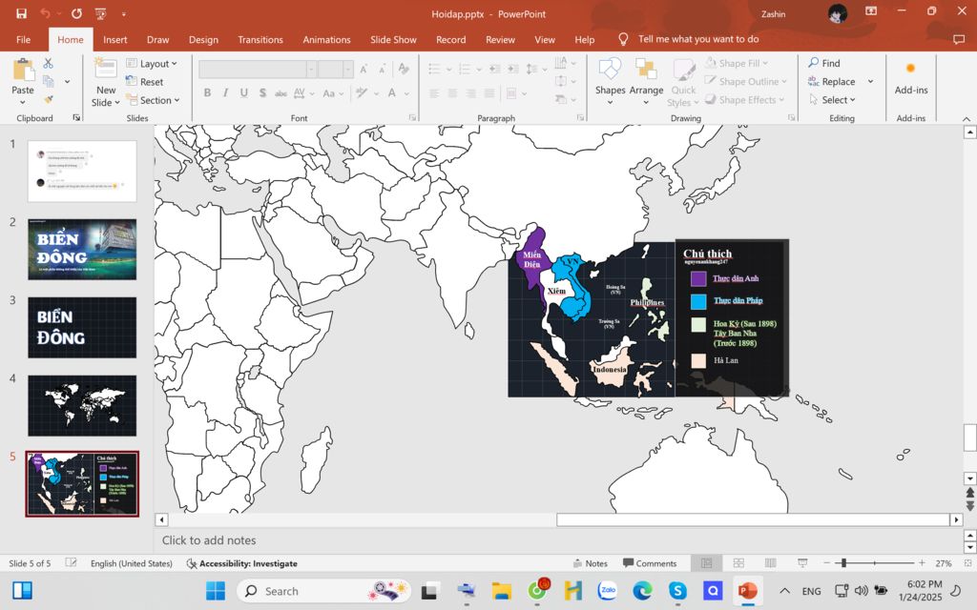Image resolution: width=977 pixels, height=610 pixels.
Task: Toggle the Notes pane
Action: [x=589, y=563]
